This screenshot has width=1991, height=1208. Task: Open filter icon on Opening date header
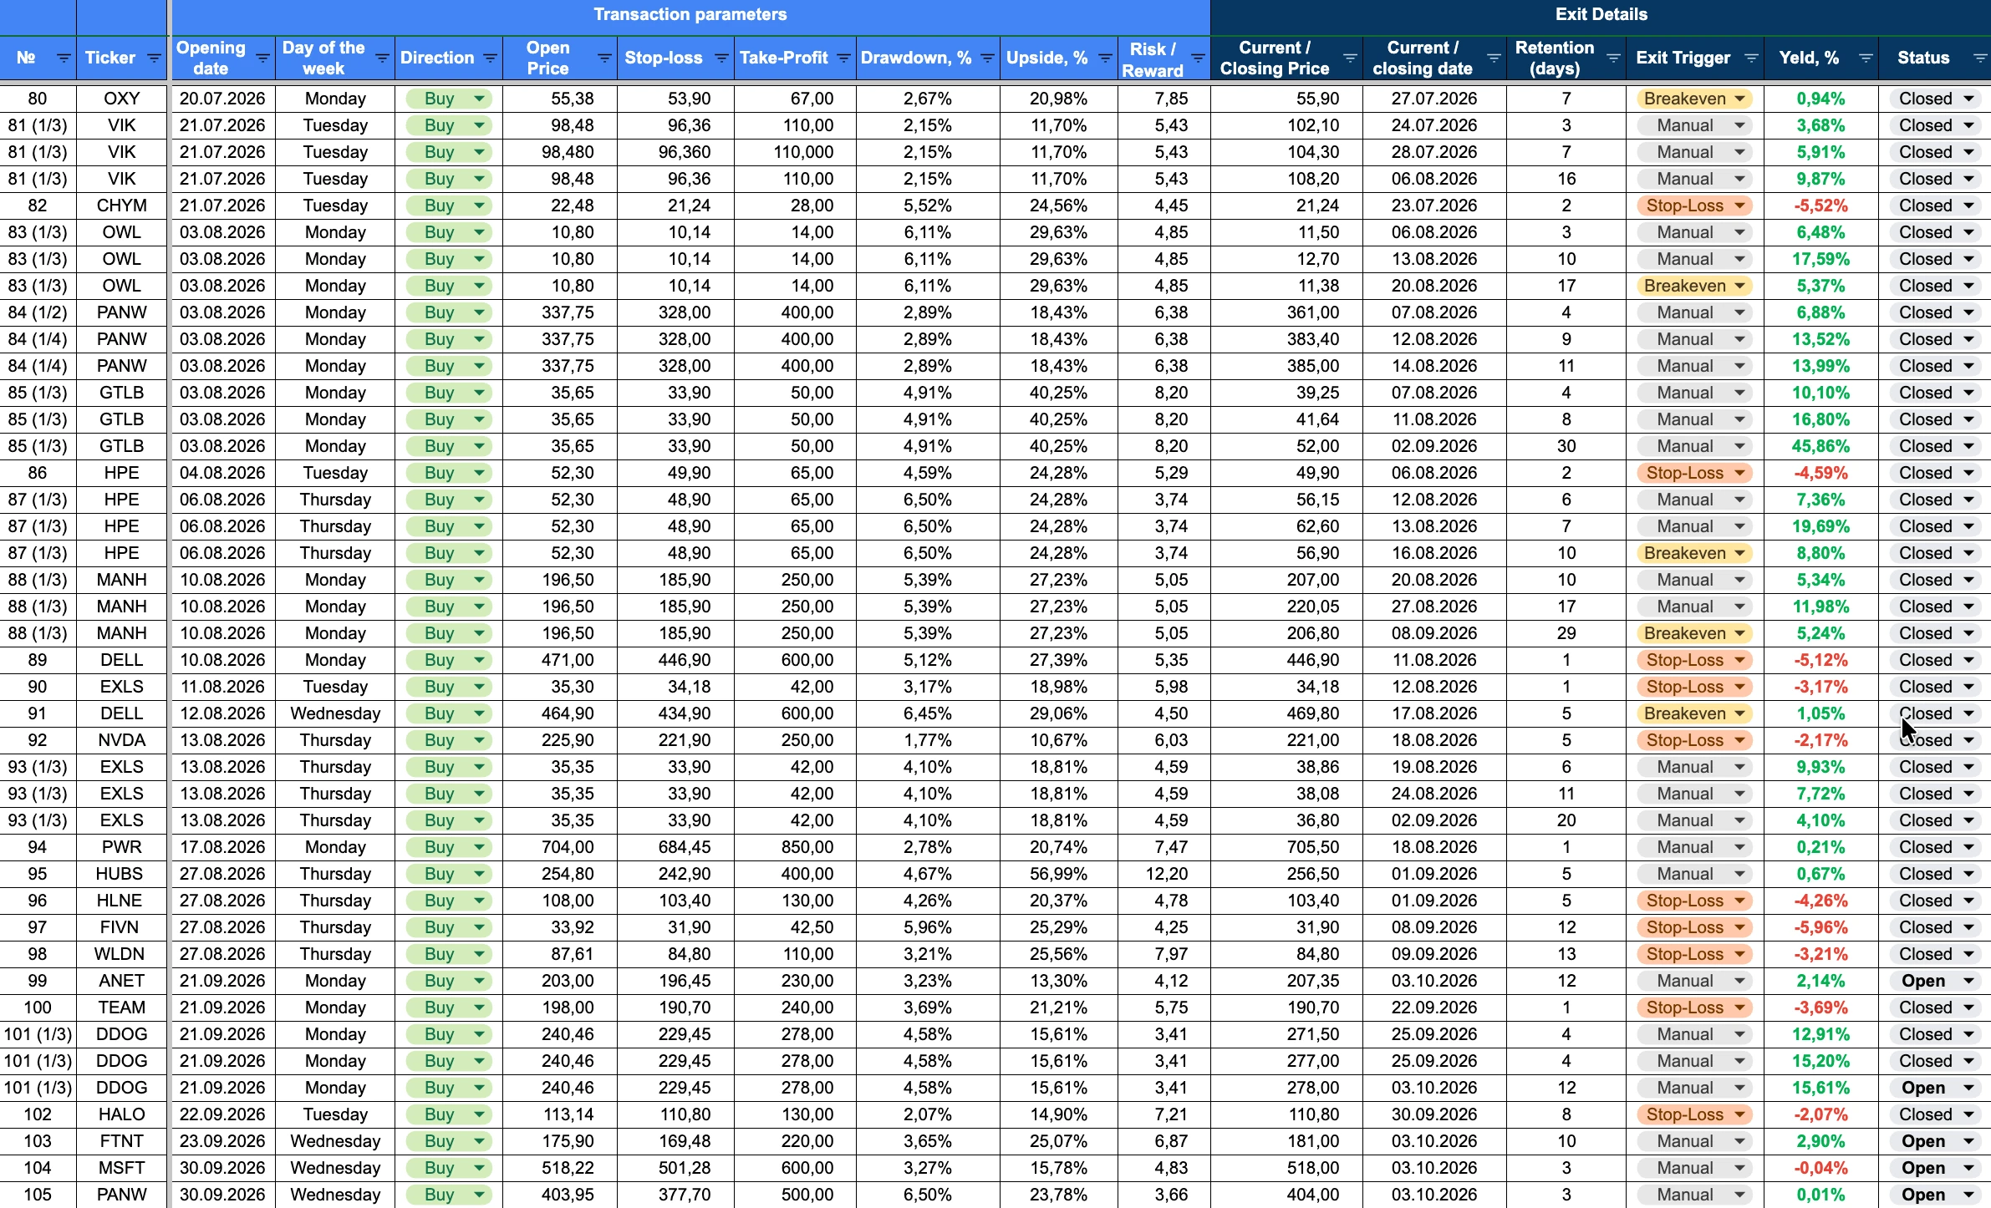pyautogui.click(x=262, y=58)
